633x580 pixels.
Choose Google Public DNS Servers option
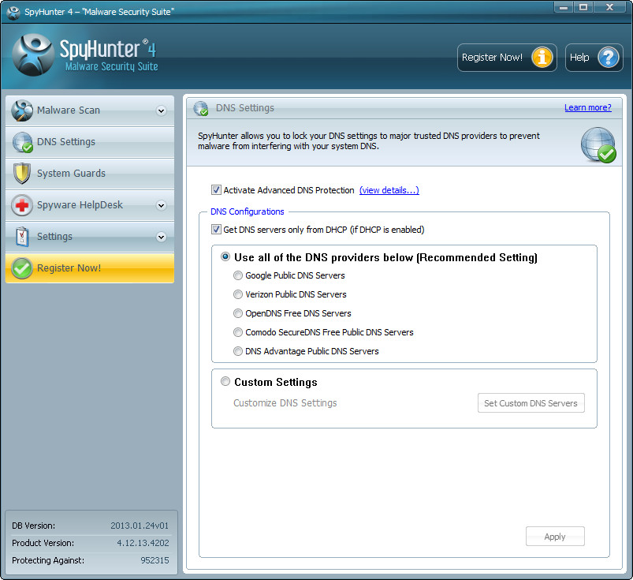click(238, 275)
